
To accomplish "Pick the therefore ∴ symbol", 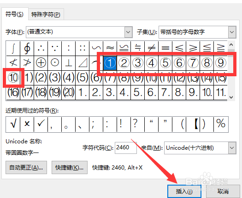I will pyautogui.click(x=41, y=48).
